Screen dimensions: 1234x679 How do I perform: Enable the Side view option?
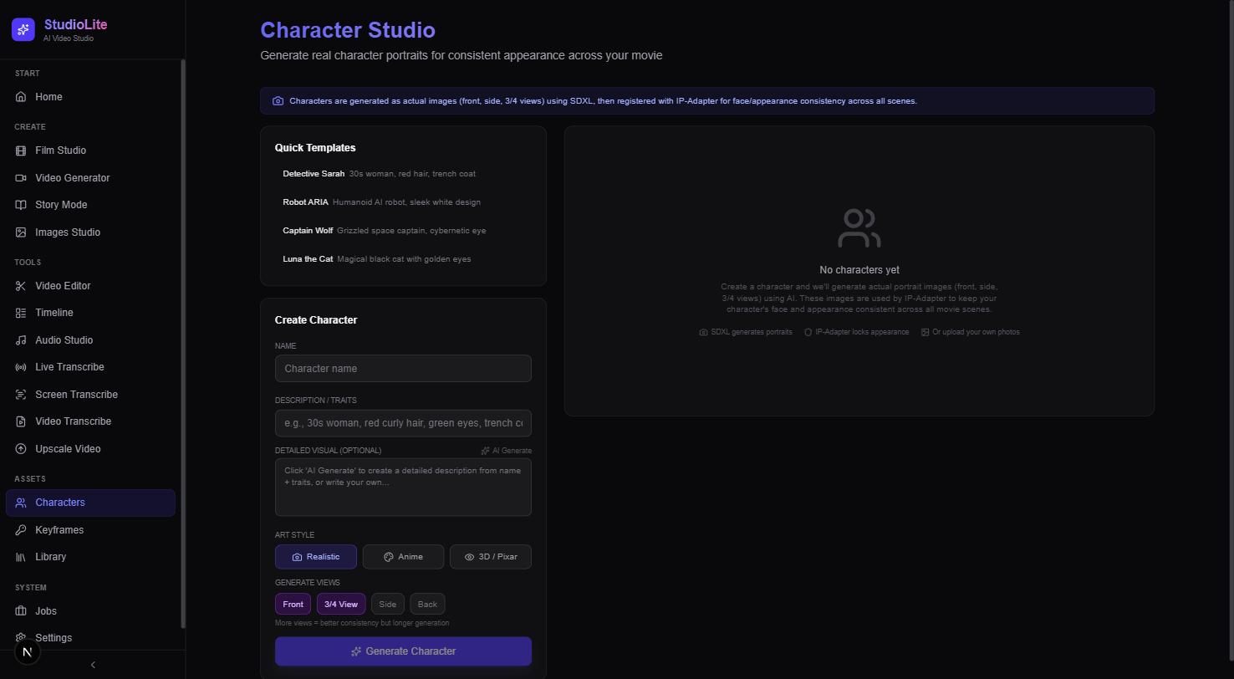point(388,605)
